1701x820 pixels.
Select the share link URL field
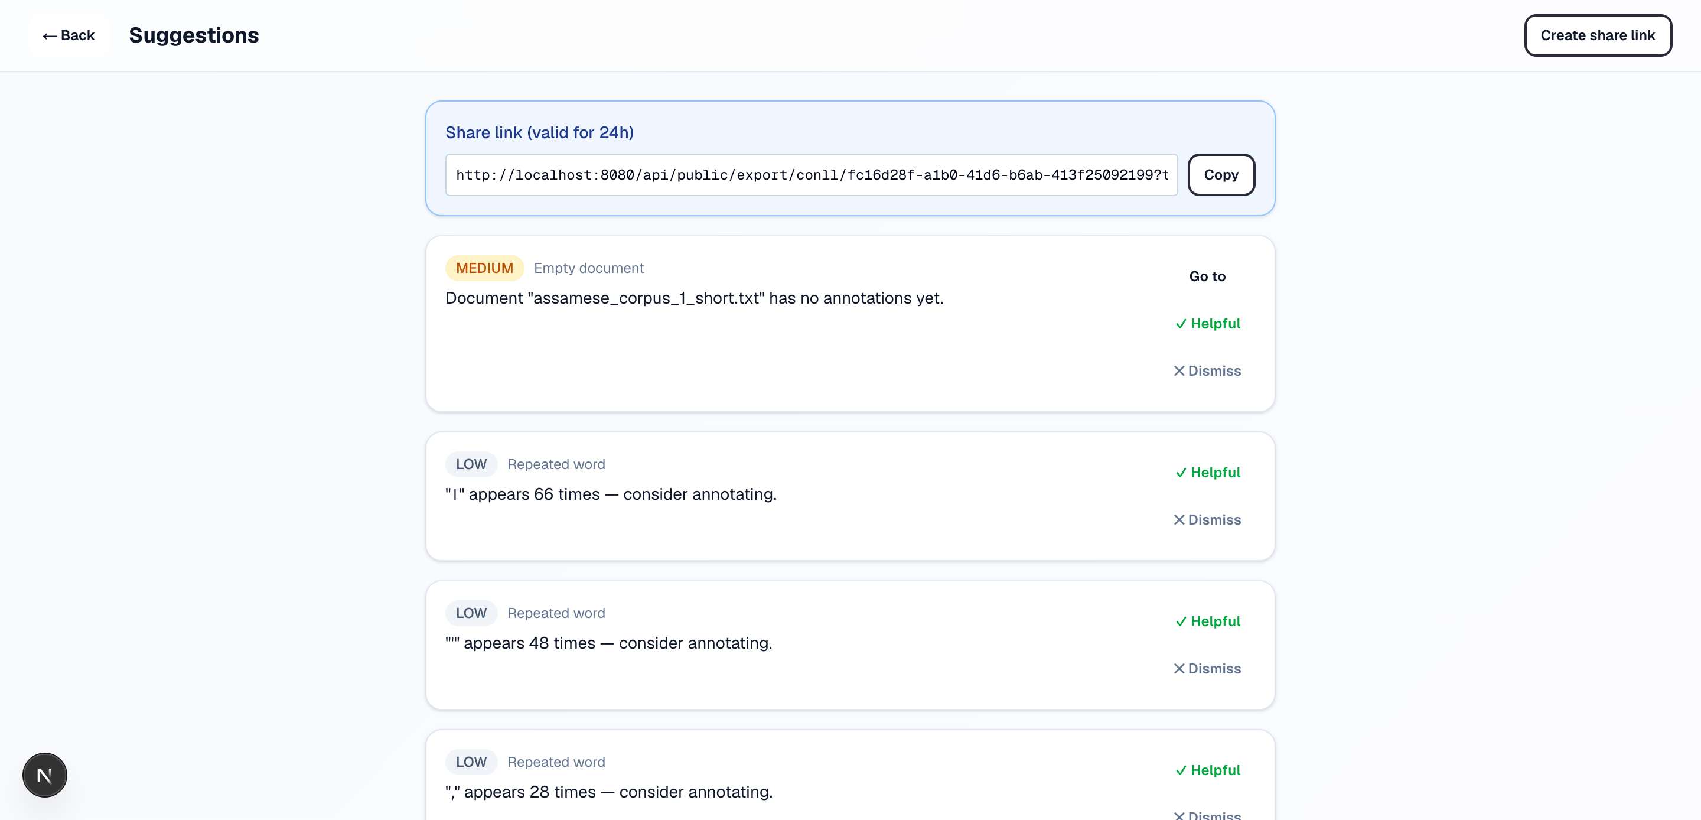(x=812, y=174)
